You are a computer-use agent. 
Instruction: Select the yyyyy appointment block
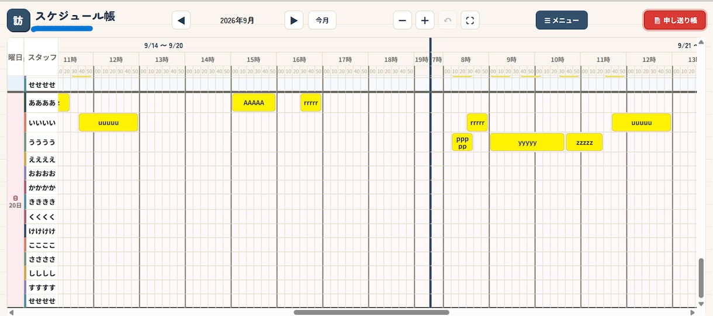coord(527,143)
